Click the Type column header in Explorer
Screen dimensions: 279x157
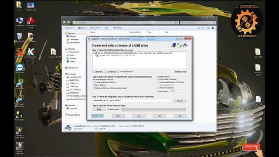tap(149, 32)
